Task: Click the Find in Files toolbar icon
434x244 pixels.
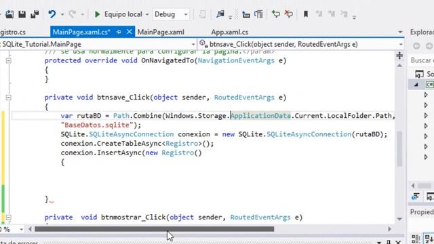Action: point(220,14)
